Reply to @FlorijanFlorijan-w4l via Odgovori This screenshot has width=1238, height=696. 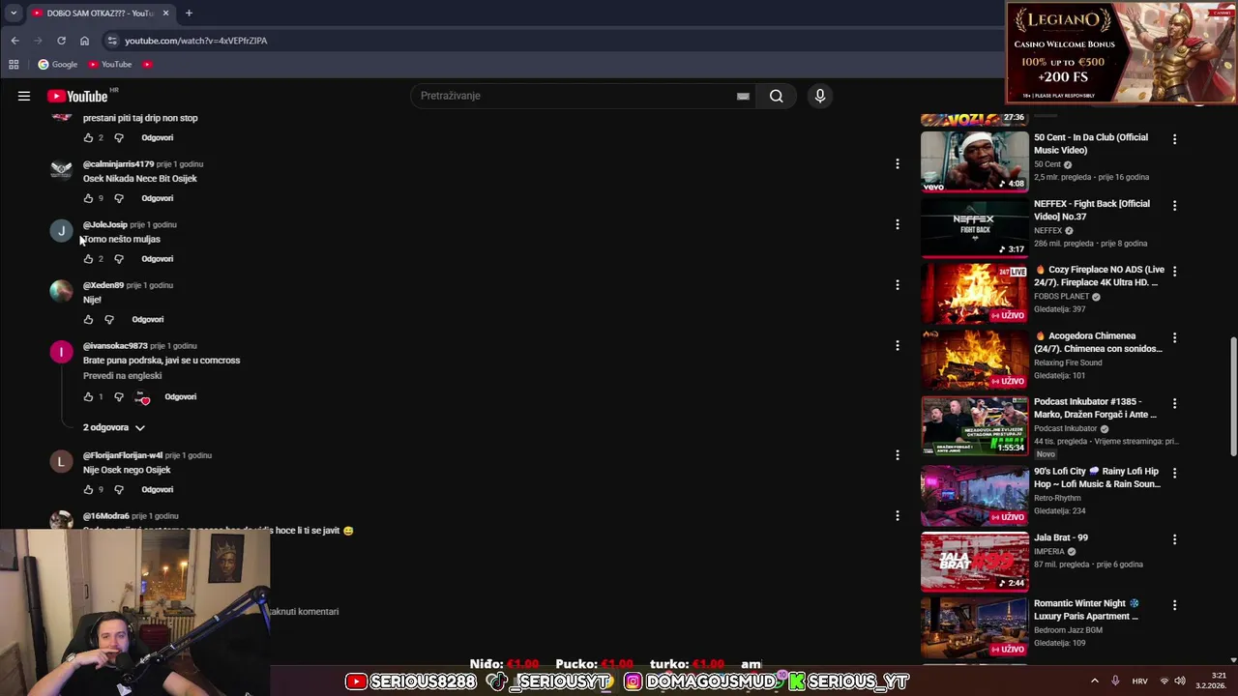pyautogui.click(x=157, y=489)
